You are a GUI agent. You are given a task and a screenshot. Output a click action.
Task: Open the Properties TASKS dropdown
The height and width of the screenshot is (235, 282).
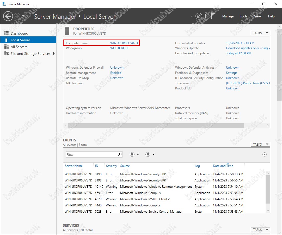pyautogui.click(x=260, y=33)
